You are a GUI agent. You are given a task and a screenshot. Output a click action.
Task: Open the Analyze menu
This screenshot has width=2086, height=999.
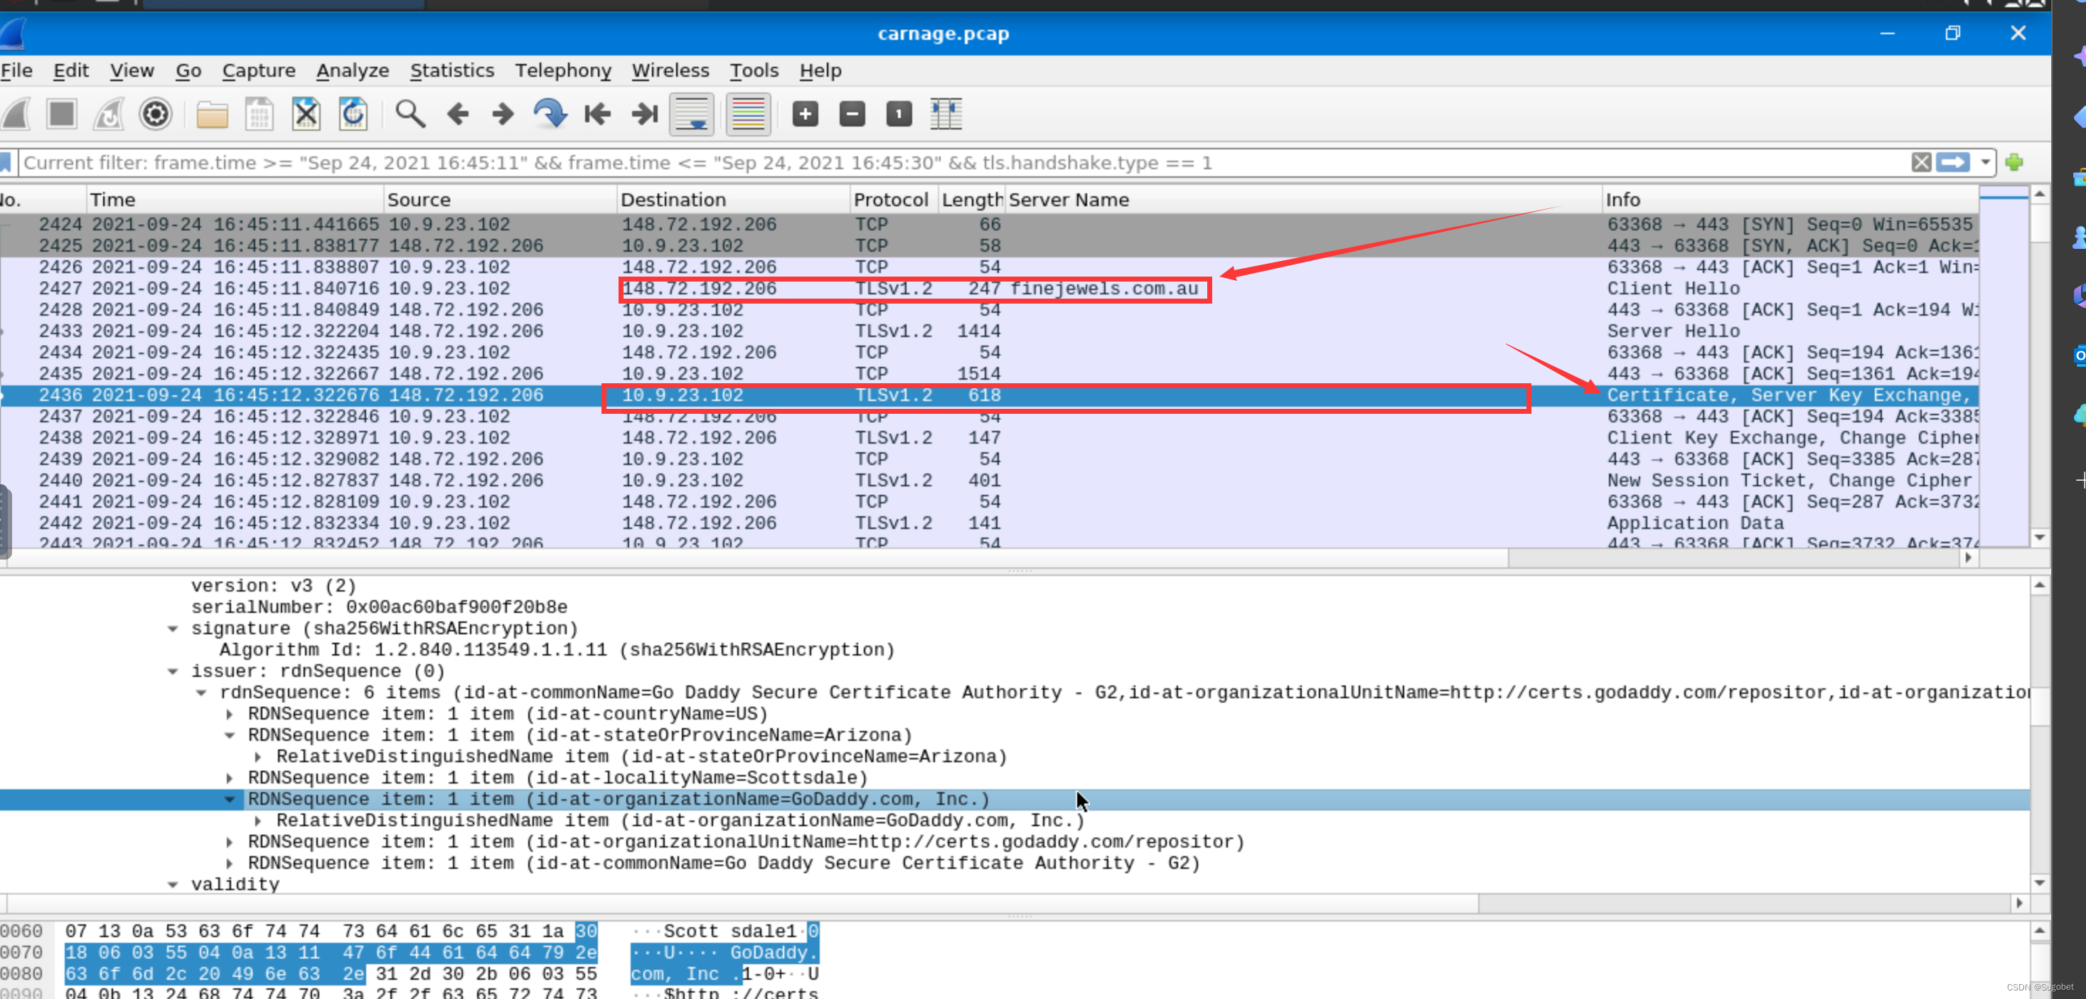(x=352, y=70)
